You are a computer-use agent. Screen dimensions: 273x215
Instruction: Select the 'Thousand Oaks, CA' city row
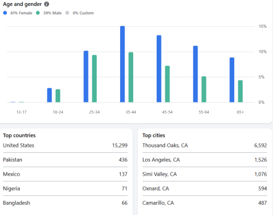pyautogui.click(x=205, y=145)
